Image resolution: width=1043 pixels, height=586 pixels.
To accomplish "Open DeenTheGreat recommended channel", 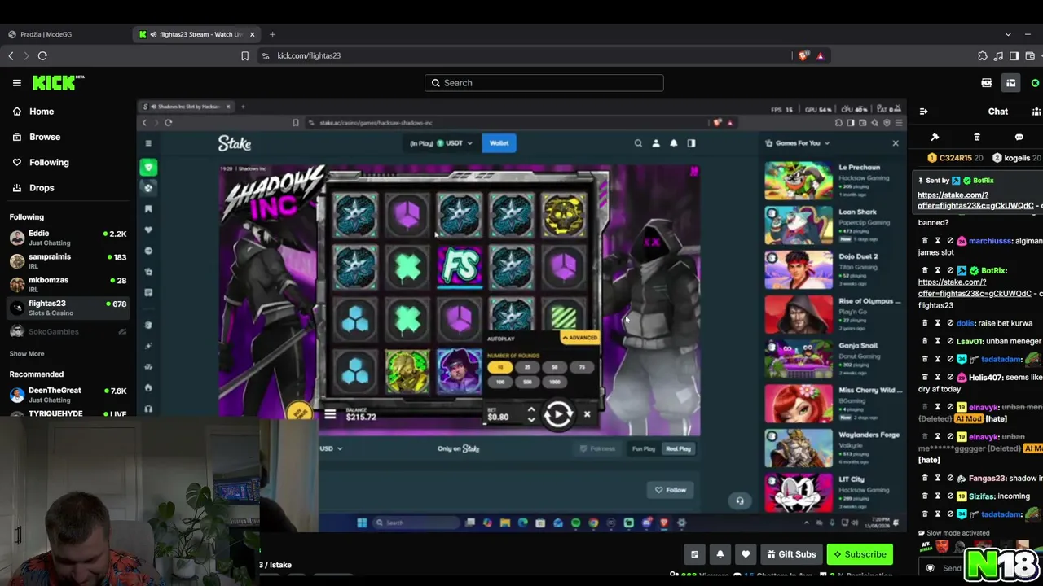I will click(68, 395).
